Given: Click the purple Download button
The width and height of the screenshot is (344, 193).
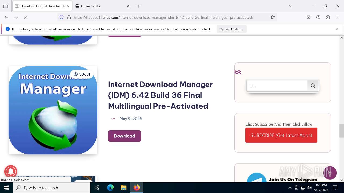Looking at the screenshot, I should 124,136.
